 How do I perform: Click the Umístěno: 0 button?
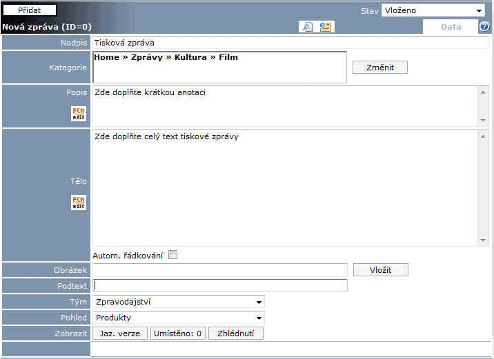pos(178,334)
